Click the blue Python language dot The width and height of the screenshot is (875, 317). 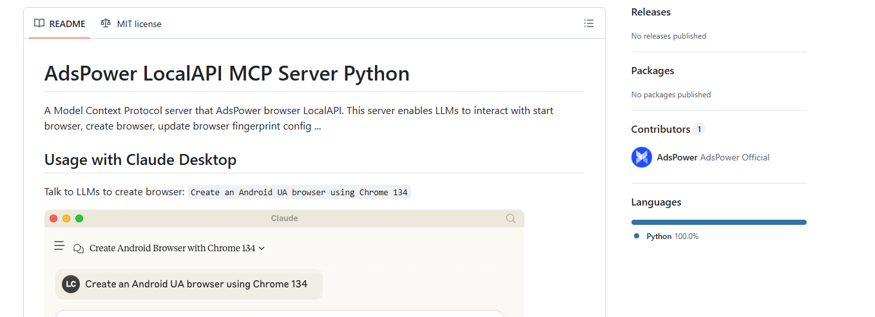tap(637, 236)
